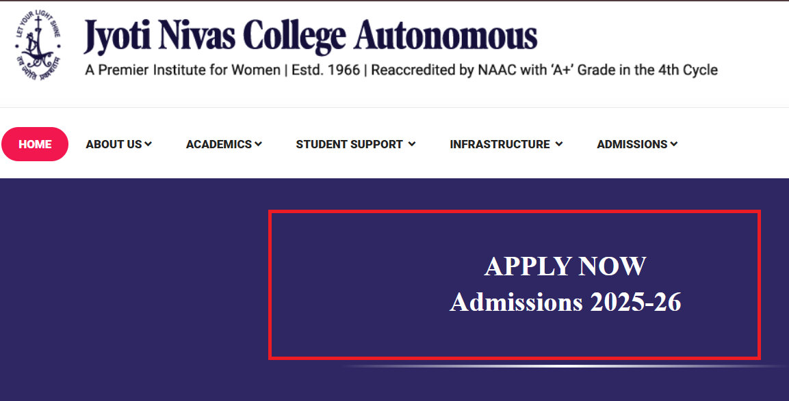Click the Jyoti Nivas College crest logo
Screen dimensions: 789x401
coord(38,45)
